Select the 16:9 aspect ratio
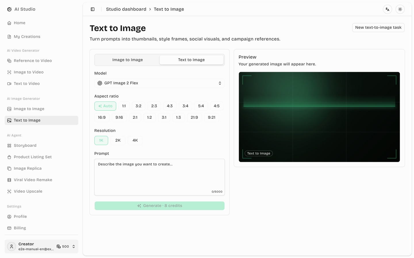 (102, 118)
